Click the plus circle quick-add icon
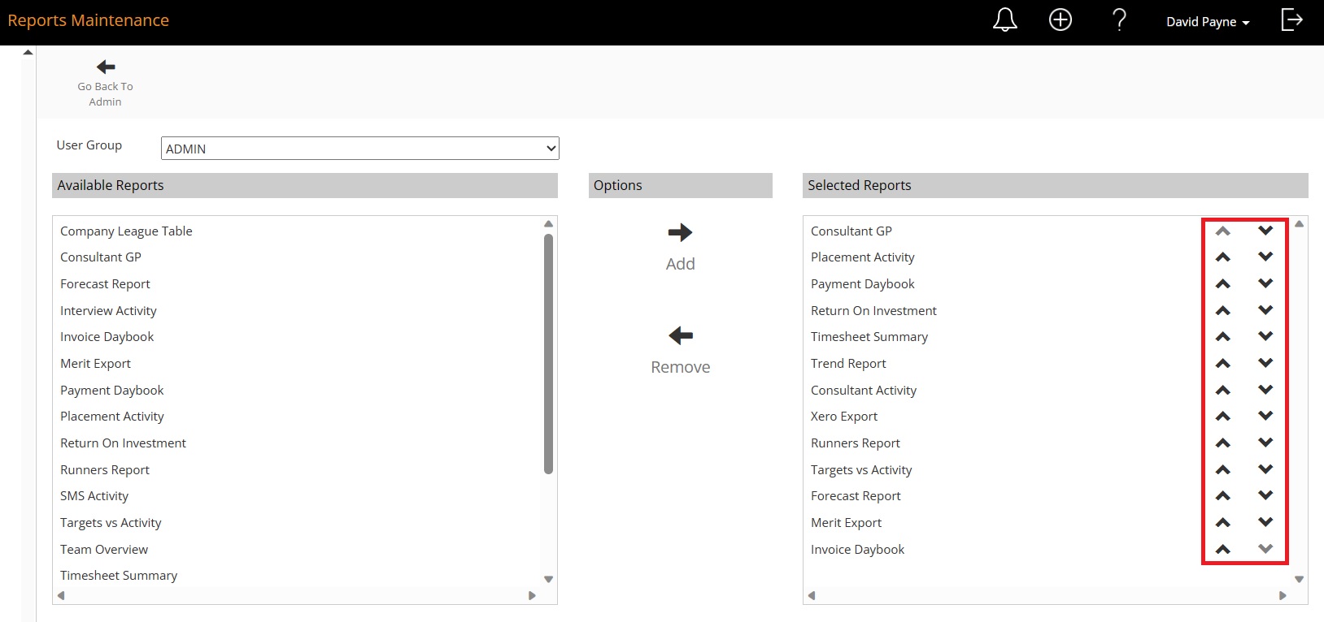Image resolution: width=1324 pixels, height=622 pixels. (1061, 19)
